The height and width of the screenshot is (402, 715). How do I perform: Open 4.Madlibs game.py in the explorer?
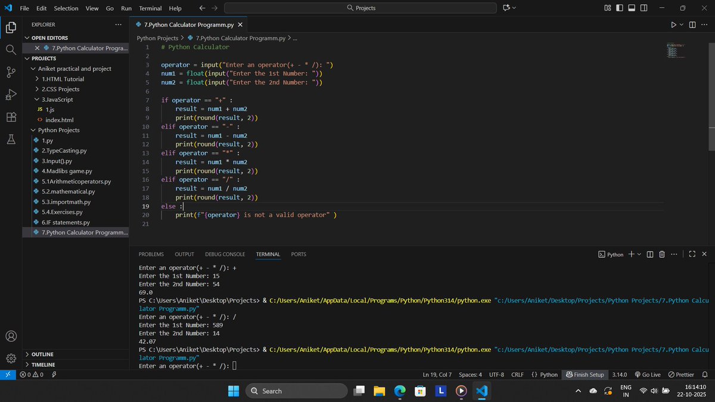pos(67,171)
